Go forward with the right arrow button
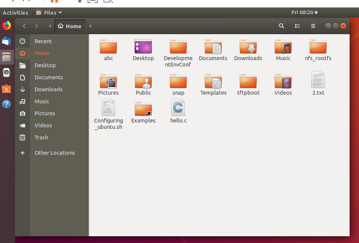This screenshot has width=359, height=243. 36,26
